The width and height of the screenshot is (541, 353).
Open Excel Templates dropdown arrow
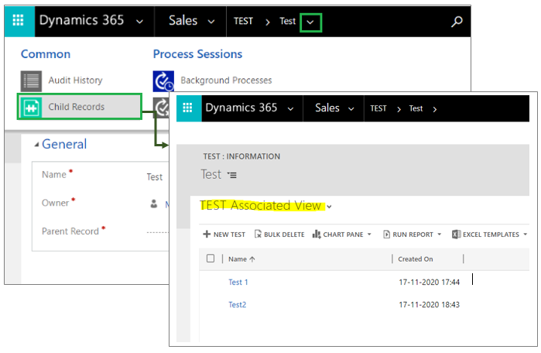[525, 235]
